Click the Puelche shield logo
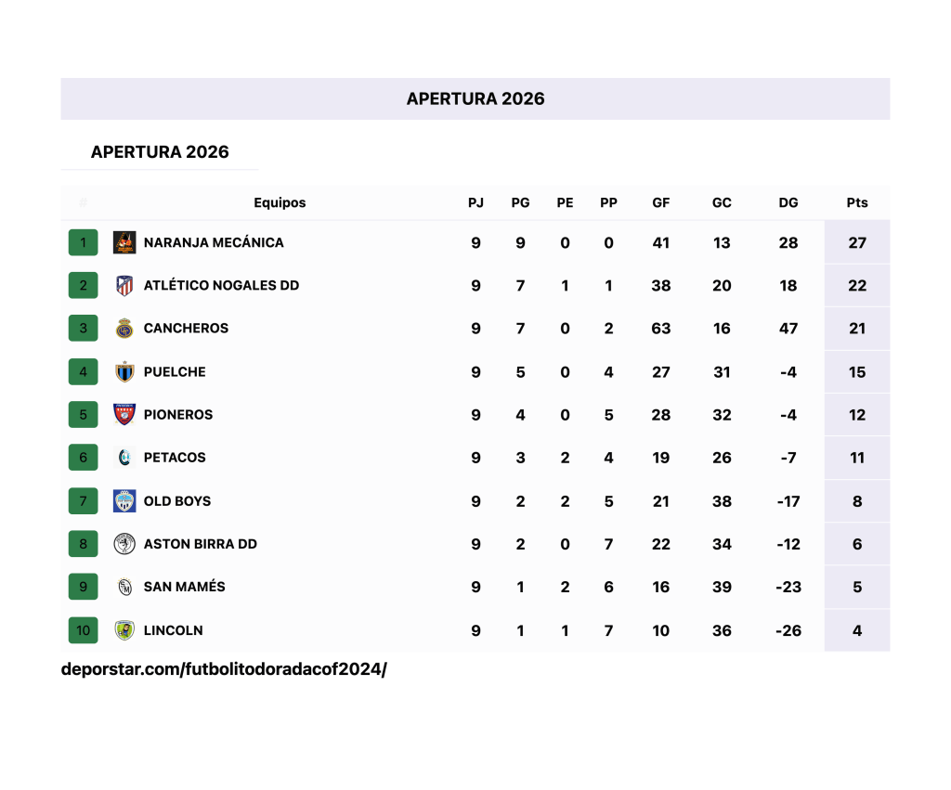Screen dimensions: 951x790 (124, 371)
